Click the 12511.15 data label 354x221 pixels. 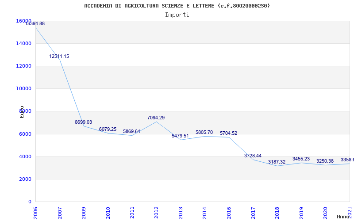(59, 57)
